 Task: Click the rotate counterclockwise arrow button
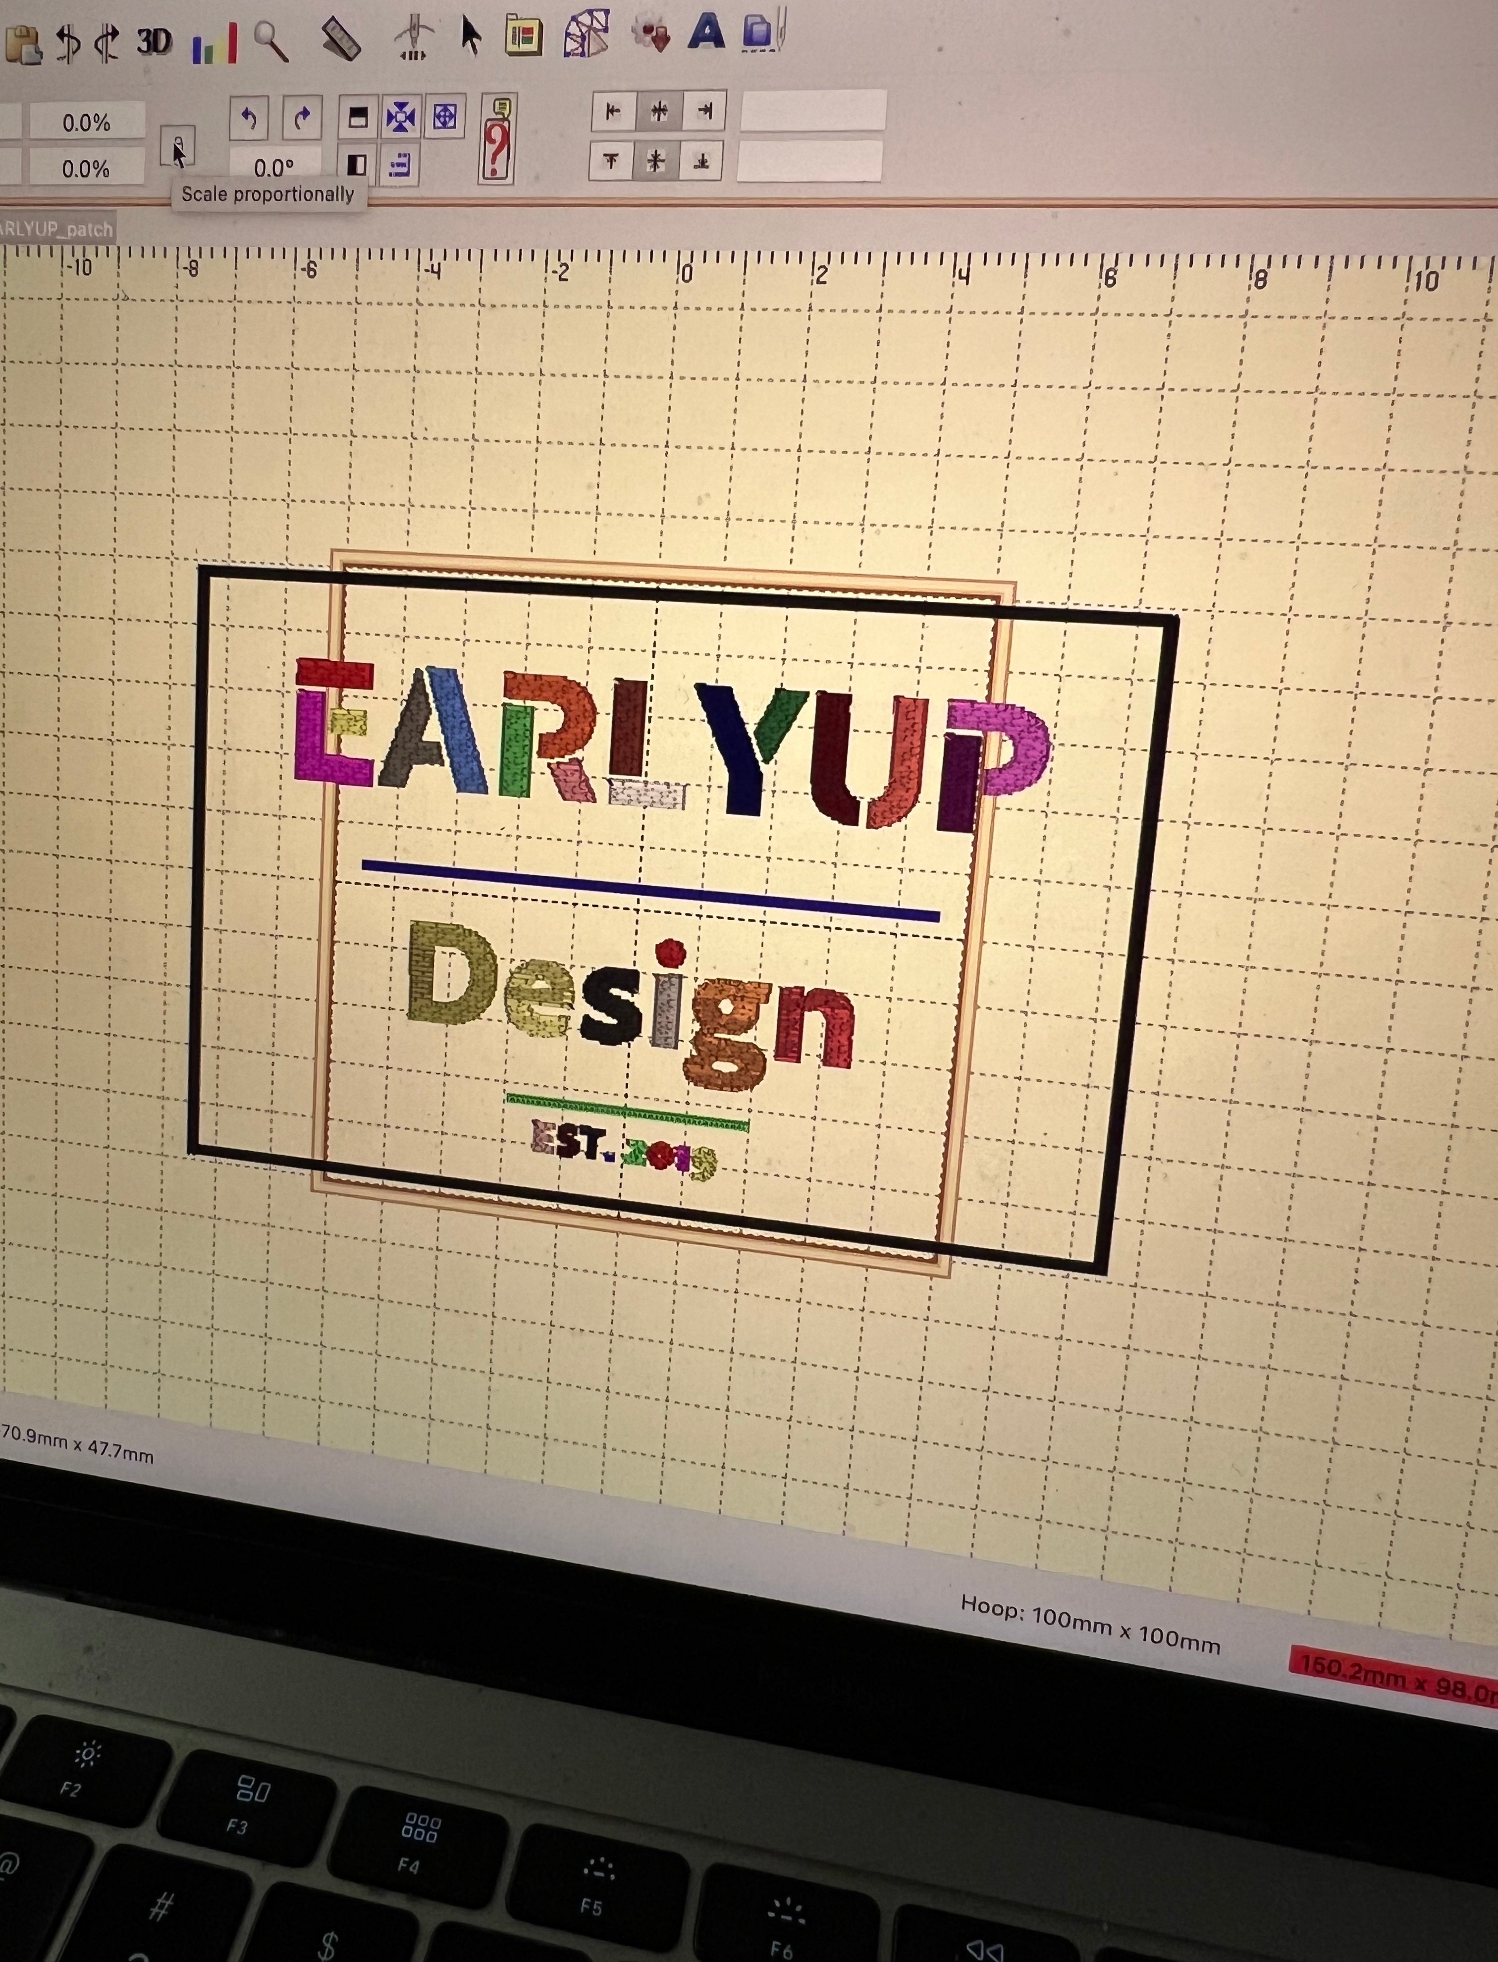[249, 118]
